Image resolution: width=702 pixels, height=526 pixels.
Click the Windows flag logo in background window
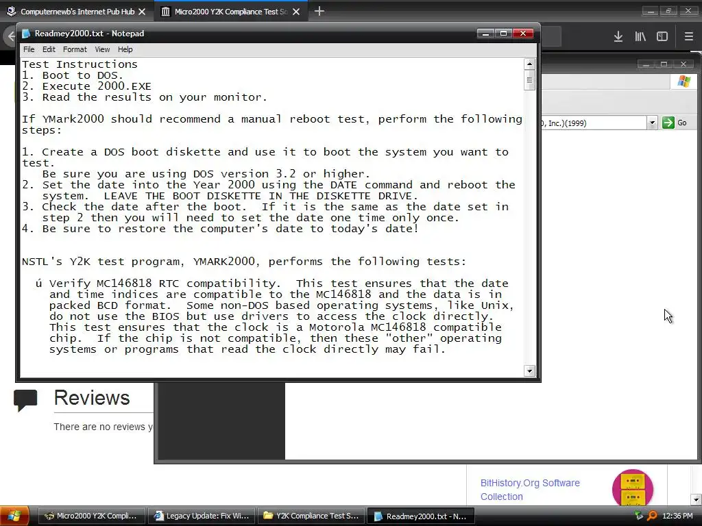tap(684, 82)
